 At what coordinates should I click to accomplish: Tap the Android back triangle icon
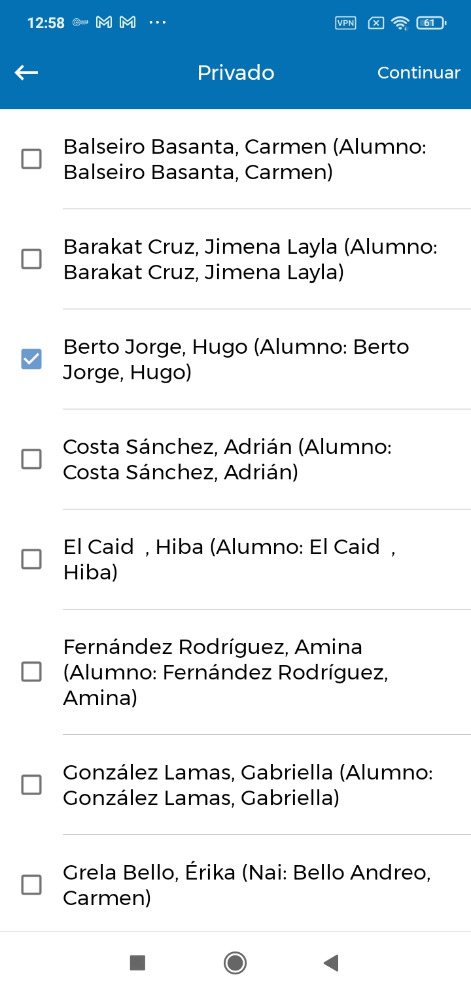[331, 963]
